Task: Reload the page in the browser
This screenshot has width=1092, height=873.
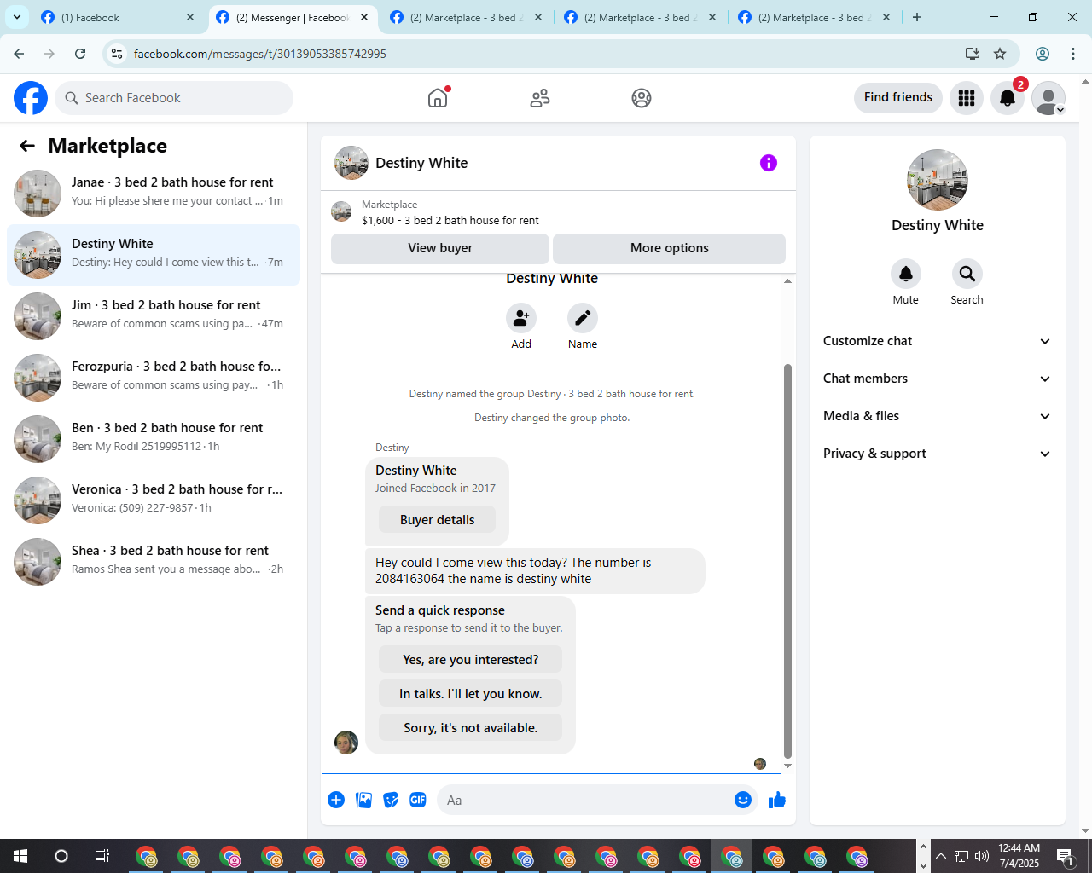Action: (x=80, y=54)
